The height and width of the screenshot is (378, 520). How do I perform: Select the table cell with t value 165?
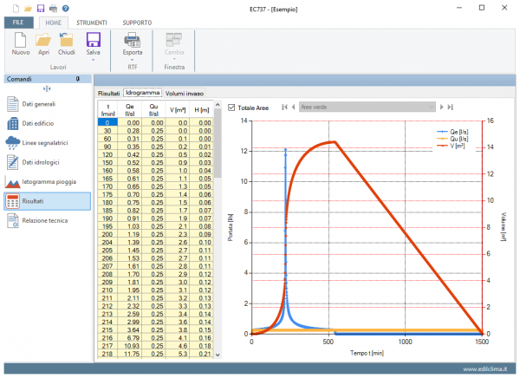click(x=107, y=179)
